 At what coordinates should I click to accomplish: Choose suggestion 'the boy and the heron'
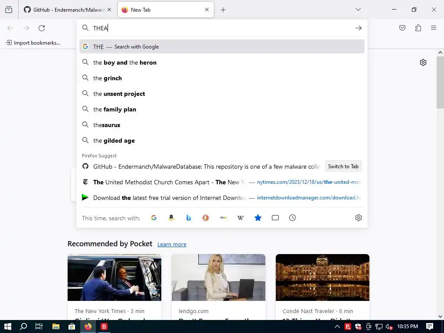pyautogui.click(x=222, y=62)
